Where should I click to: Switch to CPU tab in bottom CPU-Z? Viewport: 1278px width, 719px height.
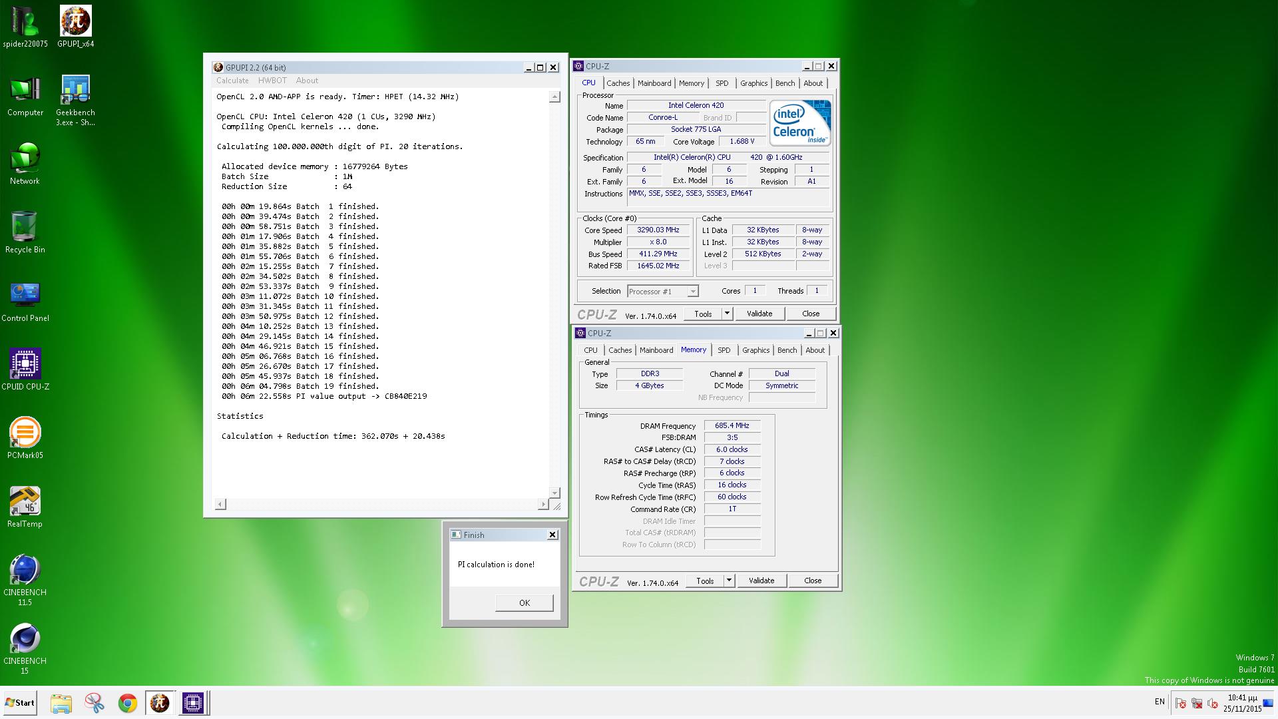[590, 350]
